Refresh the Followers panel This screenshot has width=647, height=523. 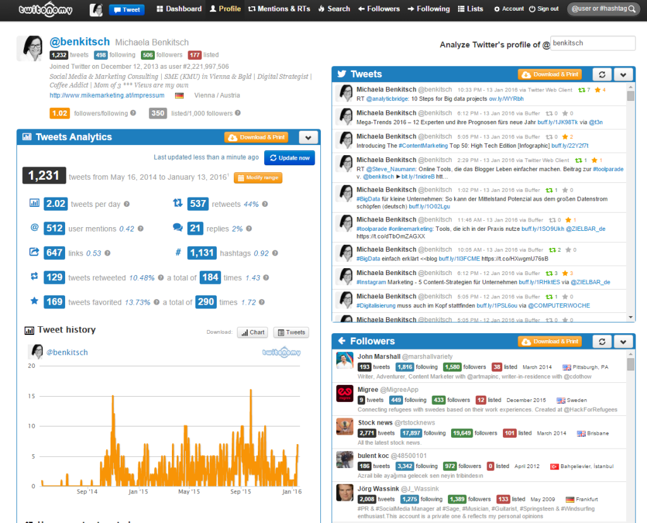click(x=602, y=342)
